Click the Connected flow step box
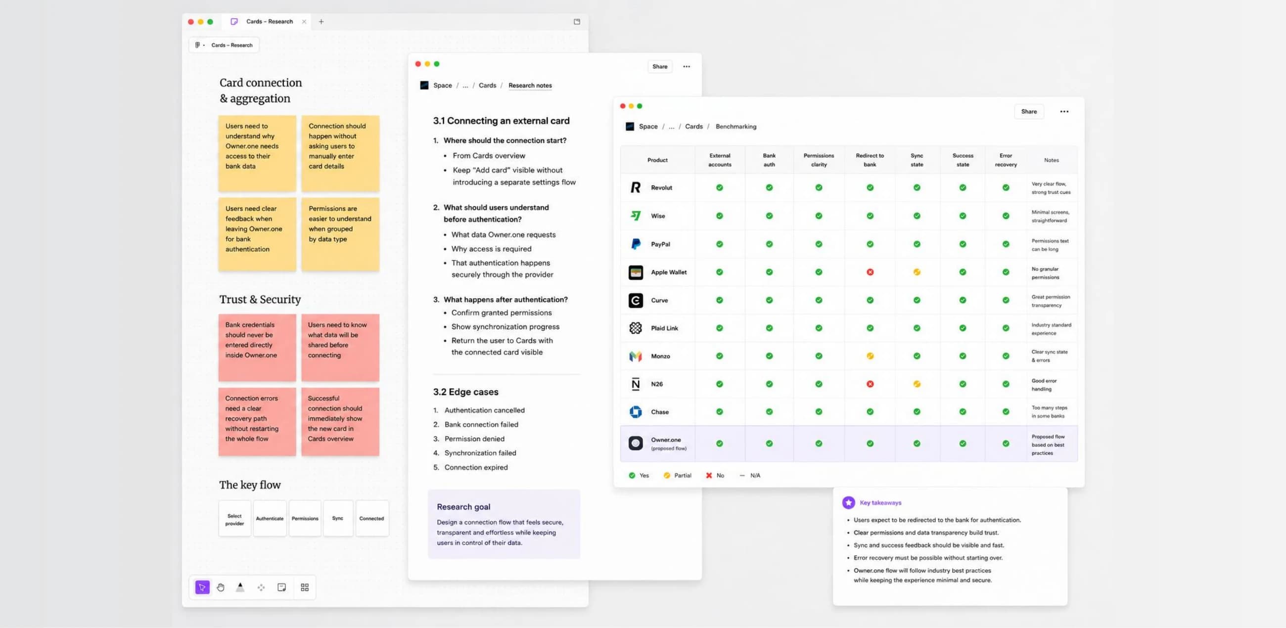Image resolution: width=1286 pixels, height=628 pixels. coord(372,519)
